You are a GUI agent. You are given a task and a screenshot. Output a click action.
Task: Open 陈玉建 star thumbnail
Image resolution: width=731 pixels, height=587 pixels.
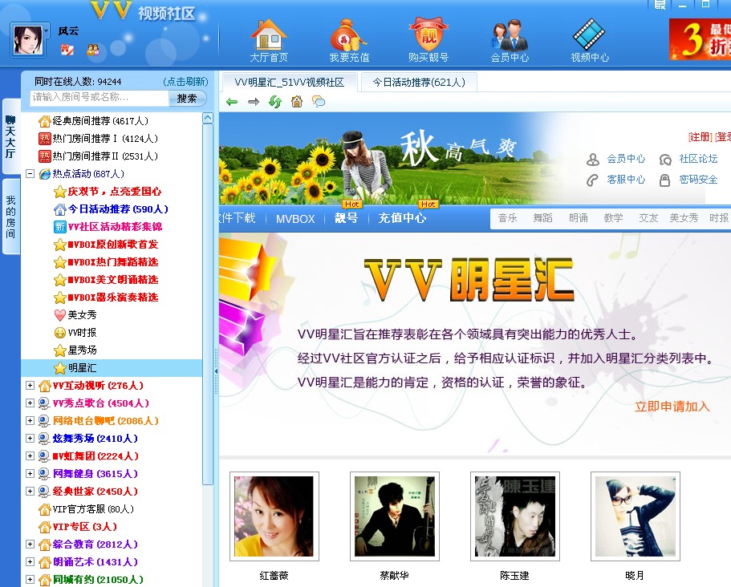tap(514, 516)
